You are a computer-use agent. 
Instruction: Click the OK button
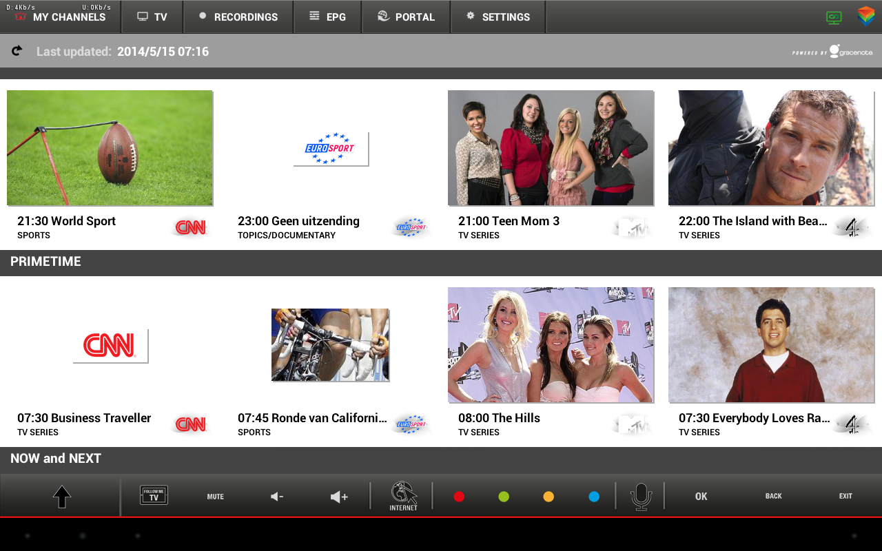tap(701, 497)
